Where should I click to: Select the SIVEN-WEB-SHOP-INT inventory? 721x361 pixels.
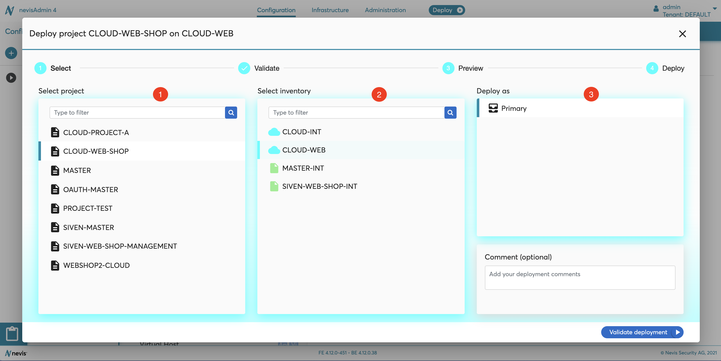pyautogui.click(x=319, y=186)
